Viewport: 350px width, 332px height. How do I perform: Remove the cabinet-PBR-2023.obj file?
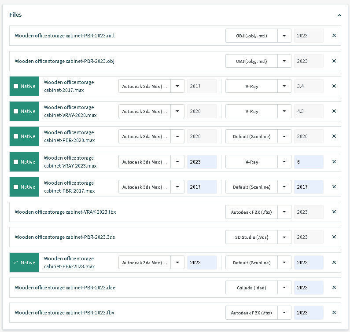[x=334, y=61]
